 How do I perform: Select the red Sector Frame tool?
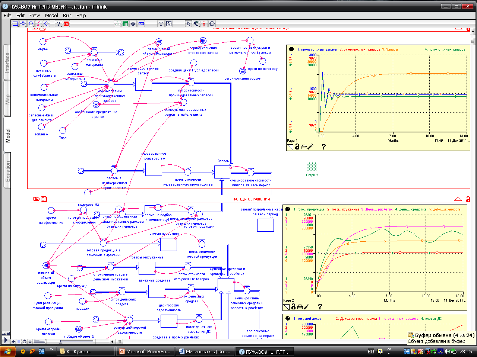[x=66, y=24]
